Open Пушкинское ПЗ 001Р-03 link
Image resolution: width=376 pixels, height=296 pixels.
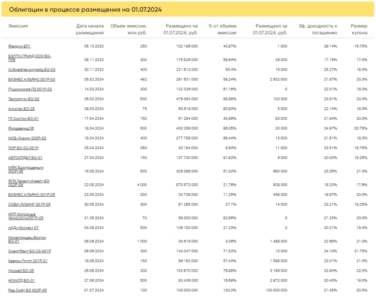point(30,89)
